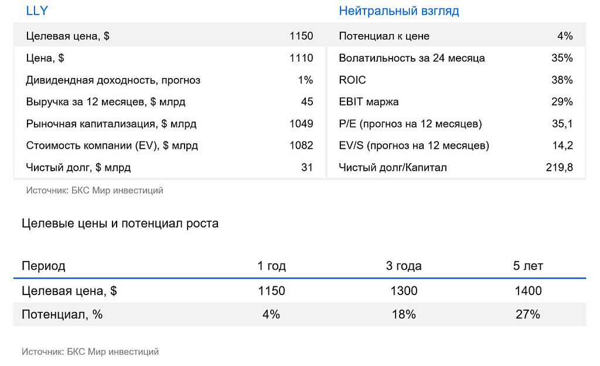
Task: Click the ROIC value 38%
Action: click(x=561, y=80)
